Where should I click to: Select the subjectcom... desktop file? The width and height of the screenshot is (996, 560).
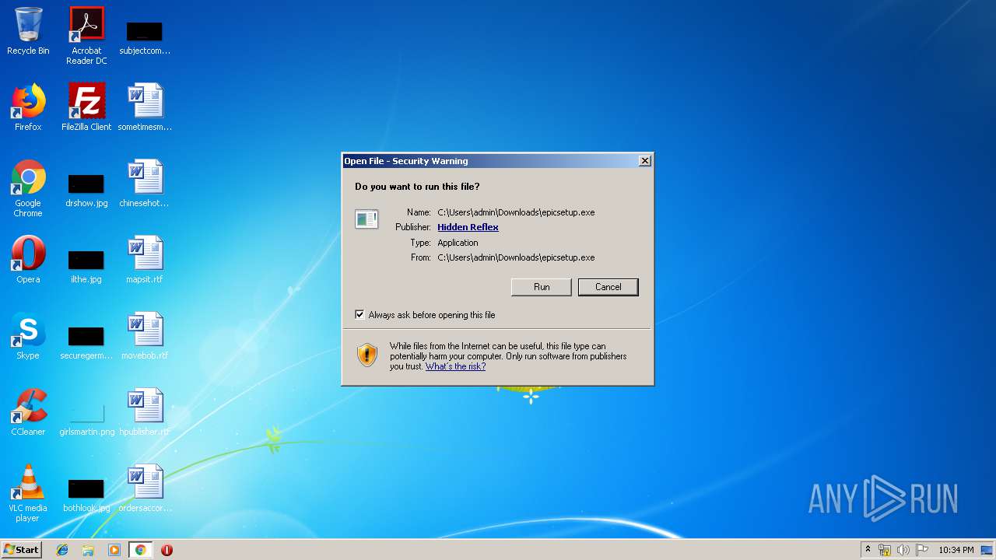point(145,36)
